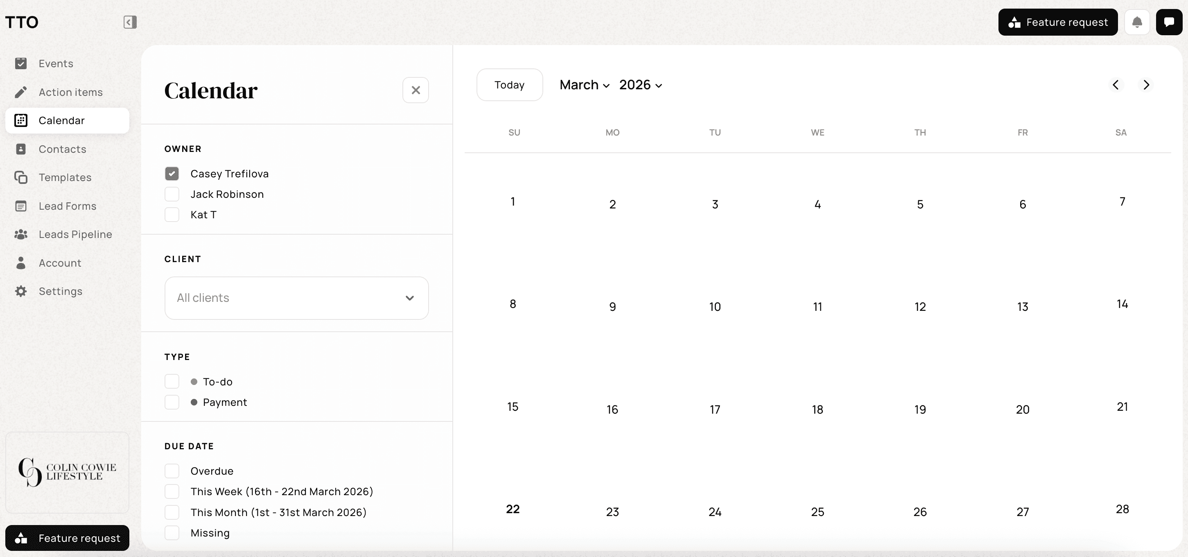1188x557 pixels.
Task: Select March 22 on the calendar
Action: pos(513,509)
